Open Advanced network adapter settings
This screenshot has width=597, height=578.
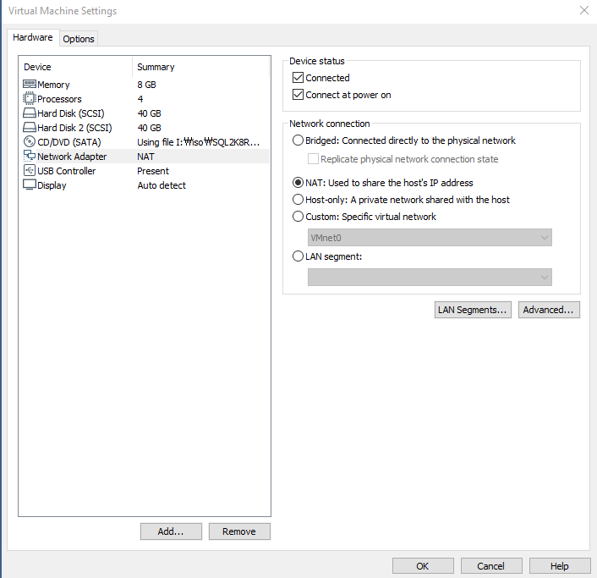(x=549, y=310)
